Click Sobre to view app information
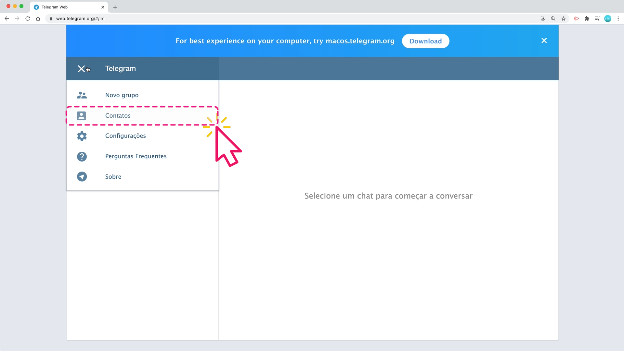 coord(113,176)
